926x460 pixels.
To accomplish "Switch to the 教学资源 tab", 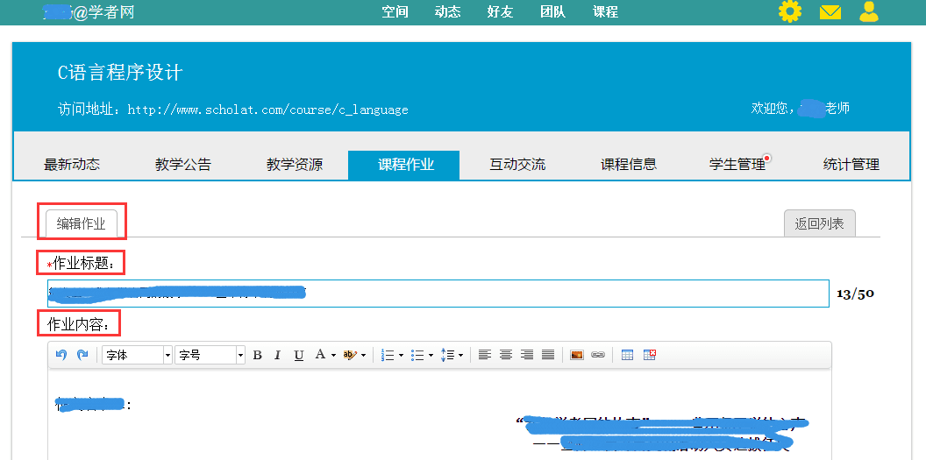I will [295, 165].
